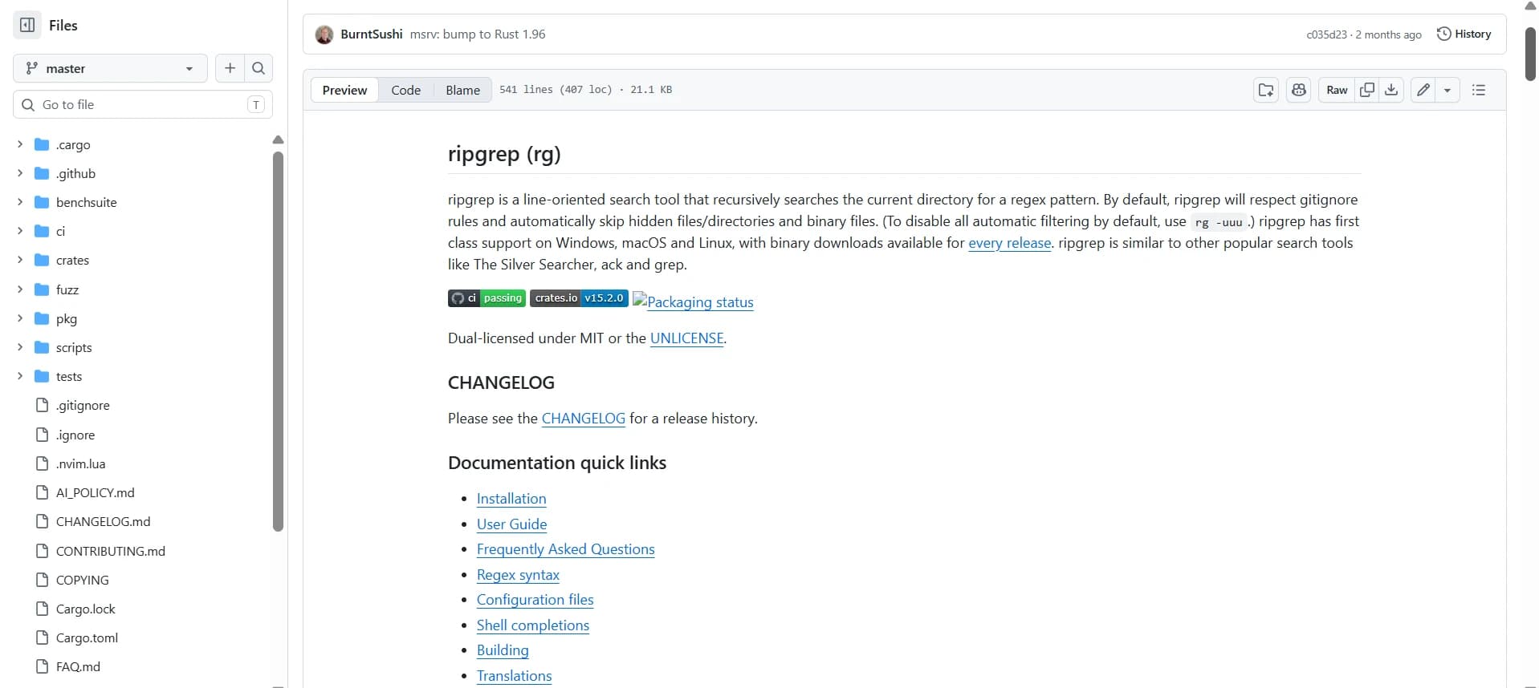The height and width of the screenshot is (688, 1539).
Task: Click BurntSushi's avatar image
Action: [x=324, y=34]
